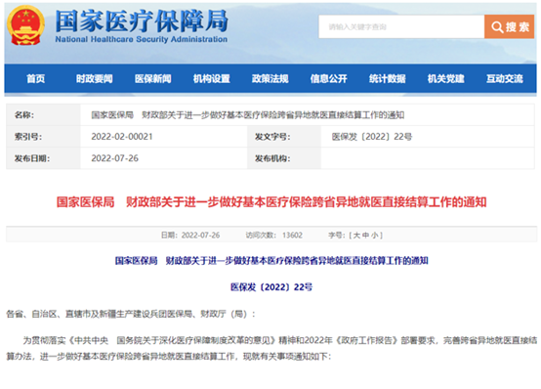Open the 信息公开 navigation tab
The image size is (541, 389).
click(329, 79)
